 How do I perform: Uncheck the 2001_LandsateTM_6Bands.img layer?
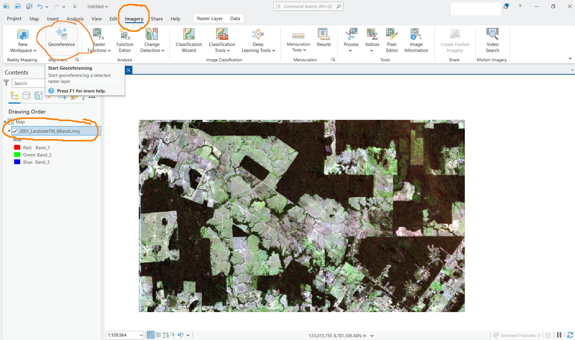15,131
